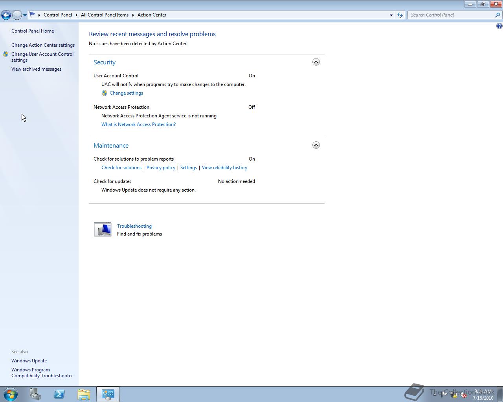Open Change Action Center settings
Screen dimensions: 503x402
[x=43, y=45]
